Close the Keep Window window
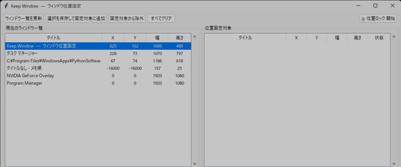Screen dimensions: 401x167 [392, 5]
